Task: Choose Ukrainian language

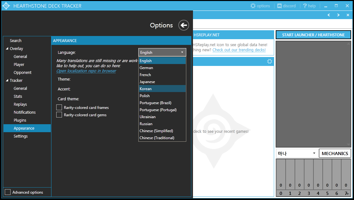Action: tap(162, 117)
